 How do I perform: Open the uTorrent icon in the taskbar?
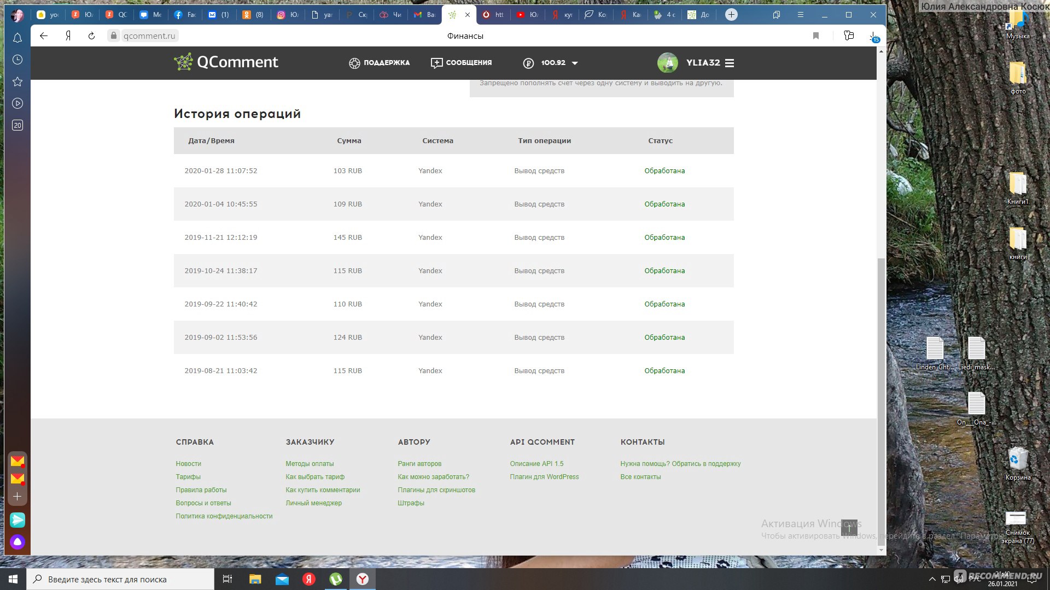click(336, 579)
